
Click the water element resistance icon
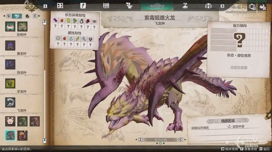coord(71,39)
